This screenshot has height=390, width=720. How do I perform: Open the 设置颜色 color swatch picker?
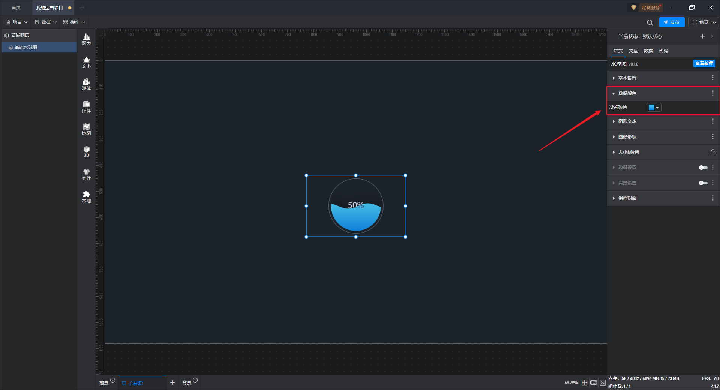pyautogui.click(x=654, y=107)
